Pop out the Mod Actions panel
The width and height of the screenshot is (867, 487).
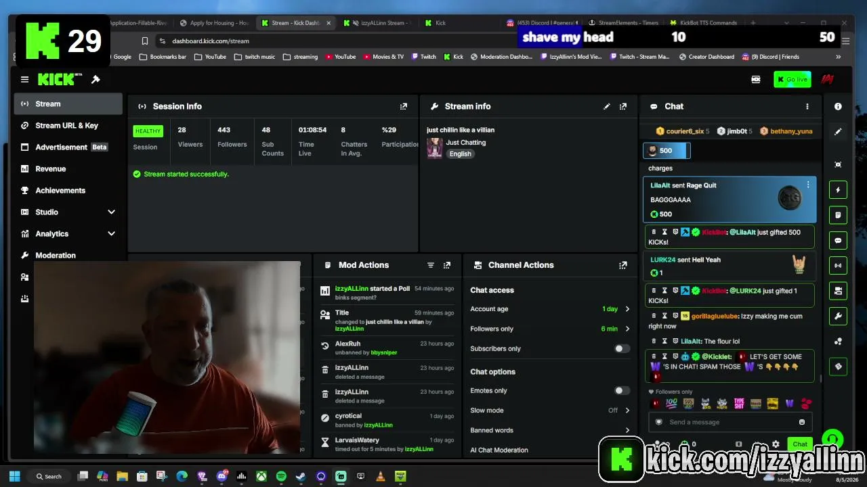point(447,265)
